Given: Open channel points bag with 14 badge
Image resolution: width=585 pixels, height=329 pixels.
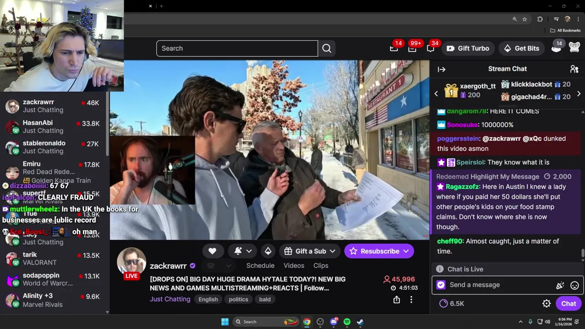Looking at the screenshot, I should pos(557,47).
